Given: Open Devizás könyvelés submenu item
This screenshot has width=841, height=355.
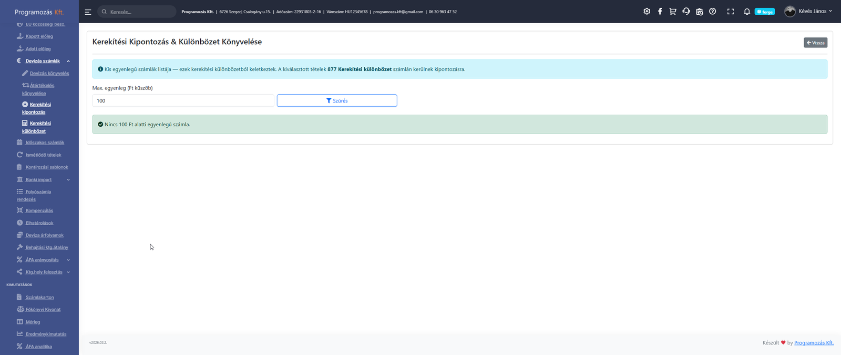Looking at the screenshot, I should [49, 73].
